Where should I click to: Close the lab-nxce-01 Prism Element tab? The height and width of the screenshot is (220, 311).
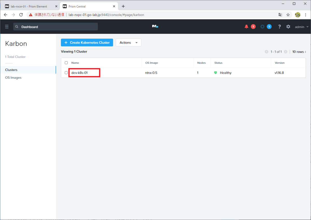point(56,6)
